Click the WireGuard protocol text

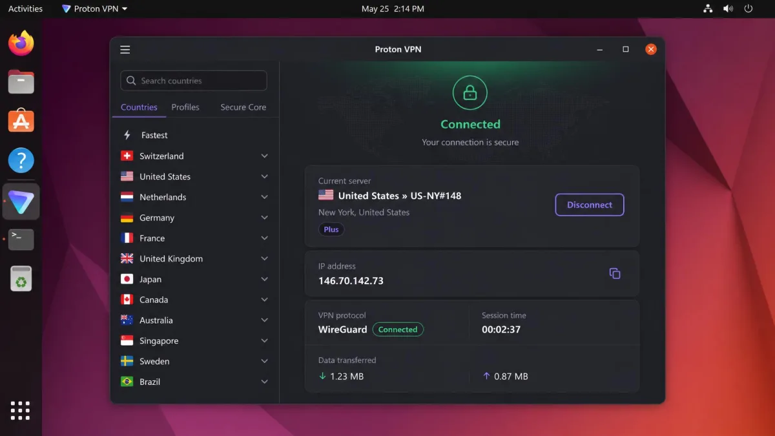(343, 329)
